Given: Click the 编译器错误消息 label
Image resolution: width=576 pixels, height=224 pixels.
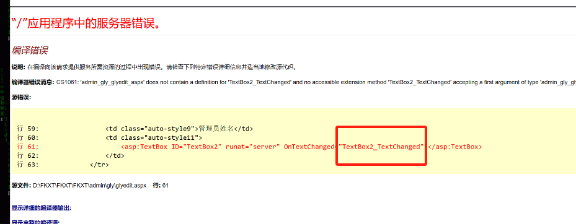Looking at the screenshot, I should 33,83.
